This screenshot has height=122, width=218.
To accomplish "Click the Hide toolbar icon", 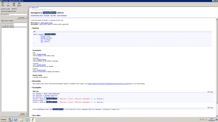I will click(3, 4).
